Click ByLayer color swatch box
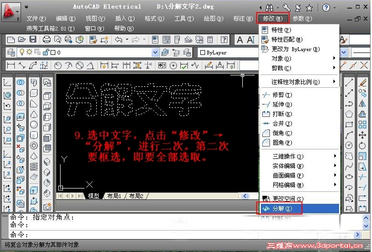 pos(203,52)
